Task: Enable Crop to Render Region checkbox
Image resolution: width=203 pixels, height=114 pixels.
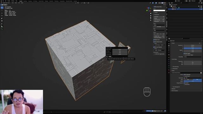Action: [x=184, y=55]
